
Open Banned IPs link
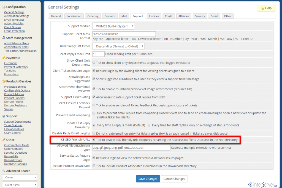11,156
